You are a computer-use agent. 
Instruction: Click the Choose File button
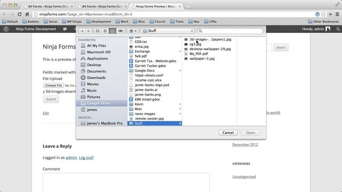click(53, 85)
